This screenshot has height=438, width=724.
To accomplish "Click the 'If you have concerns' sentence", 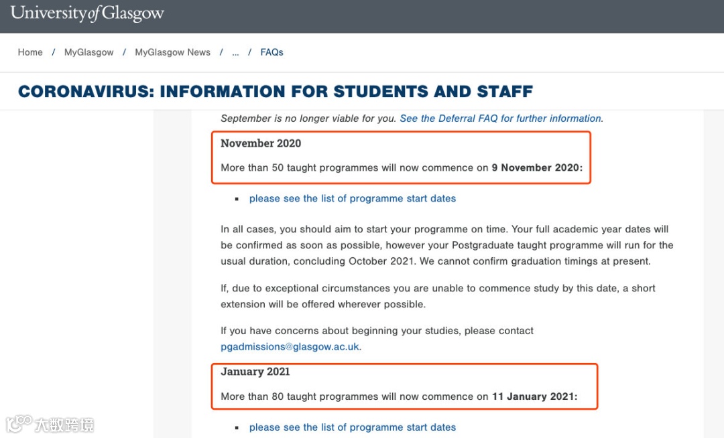I will (x=377, y=331).
